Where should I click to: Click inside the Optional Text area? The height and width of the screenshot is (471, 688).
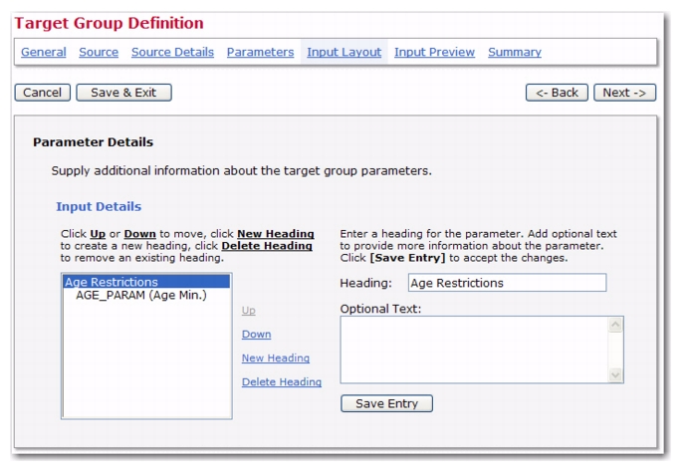coord(475,350)
